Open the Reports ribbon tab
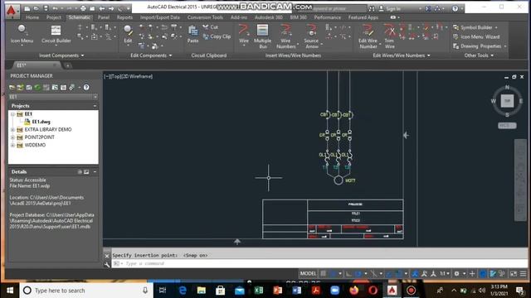Viewport: 531px width, 298px height. pos(124,17)
